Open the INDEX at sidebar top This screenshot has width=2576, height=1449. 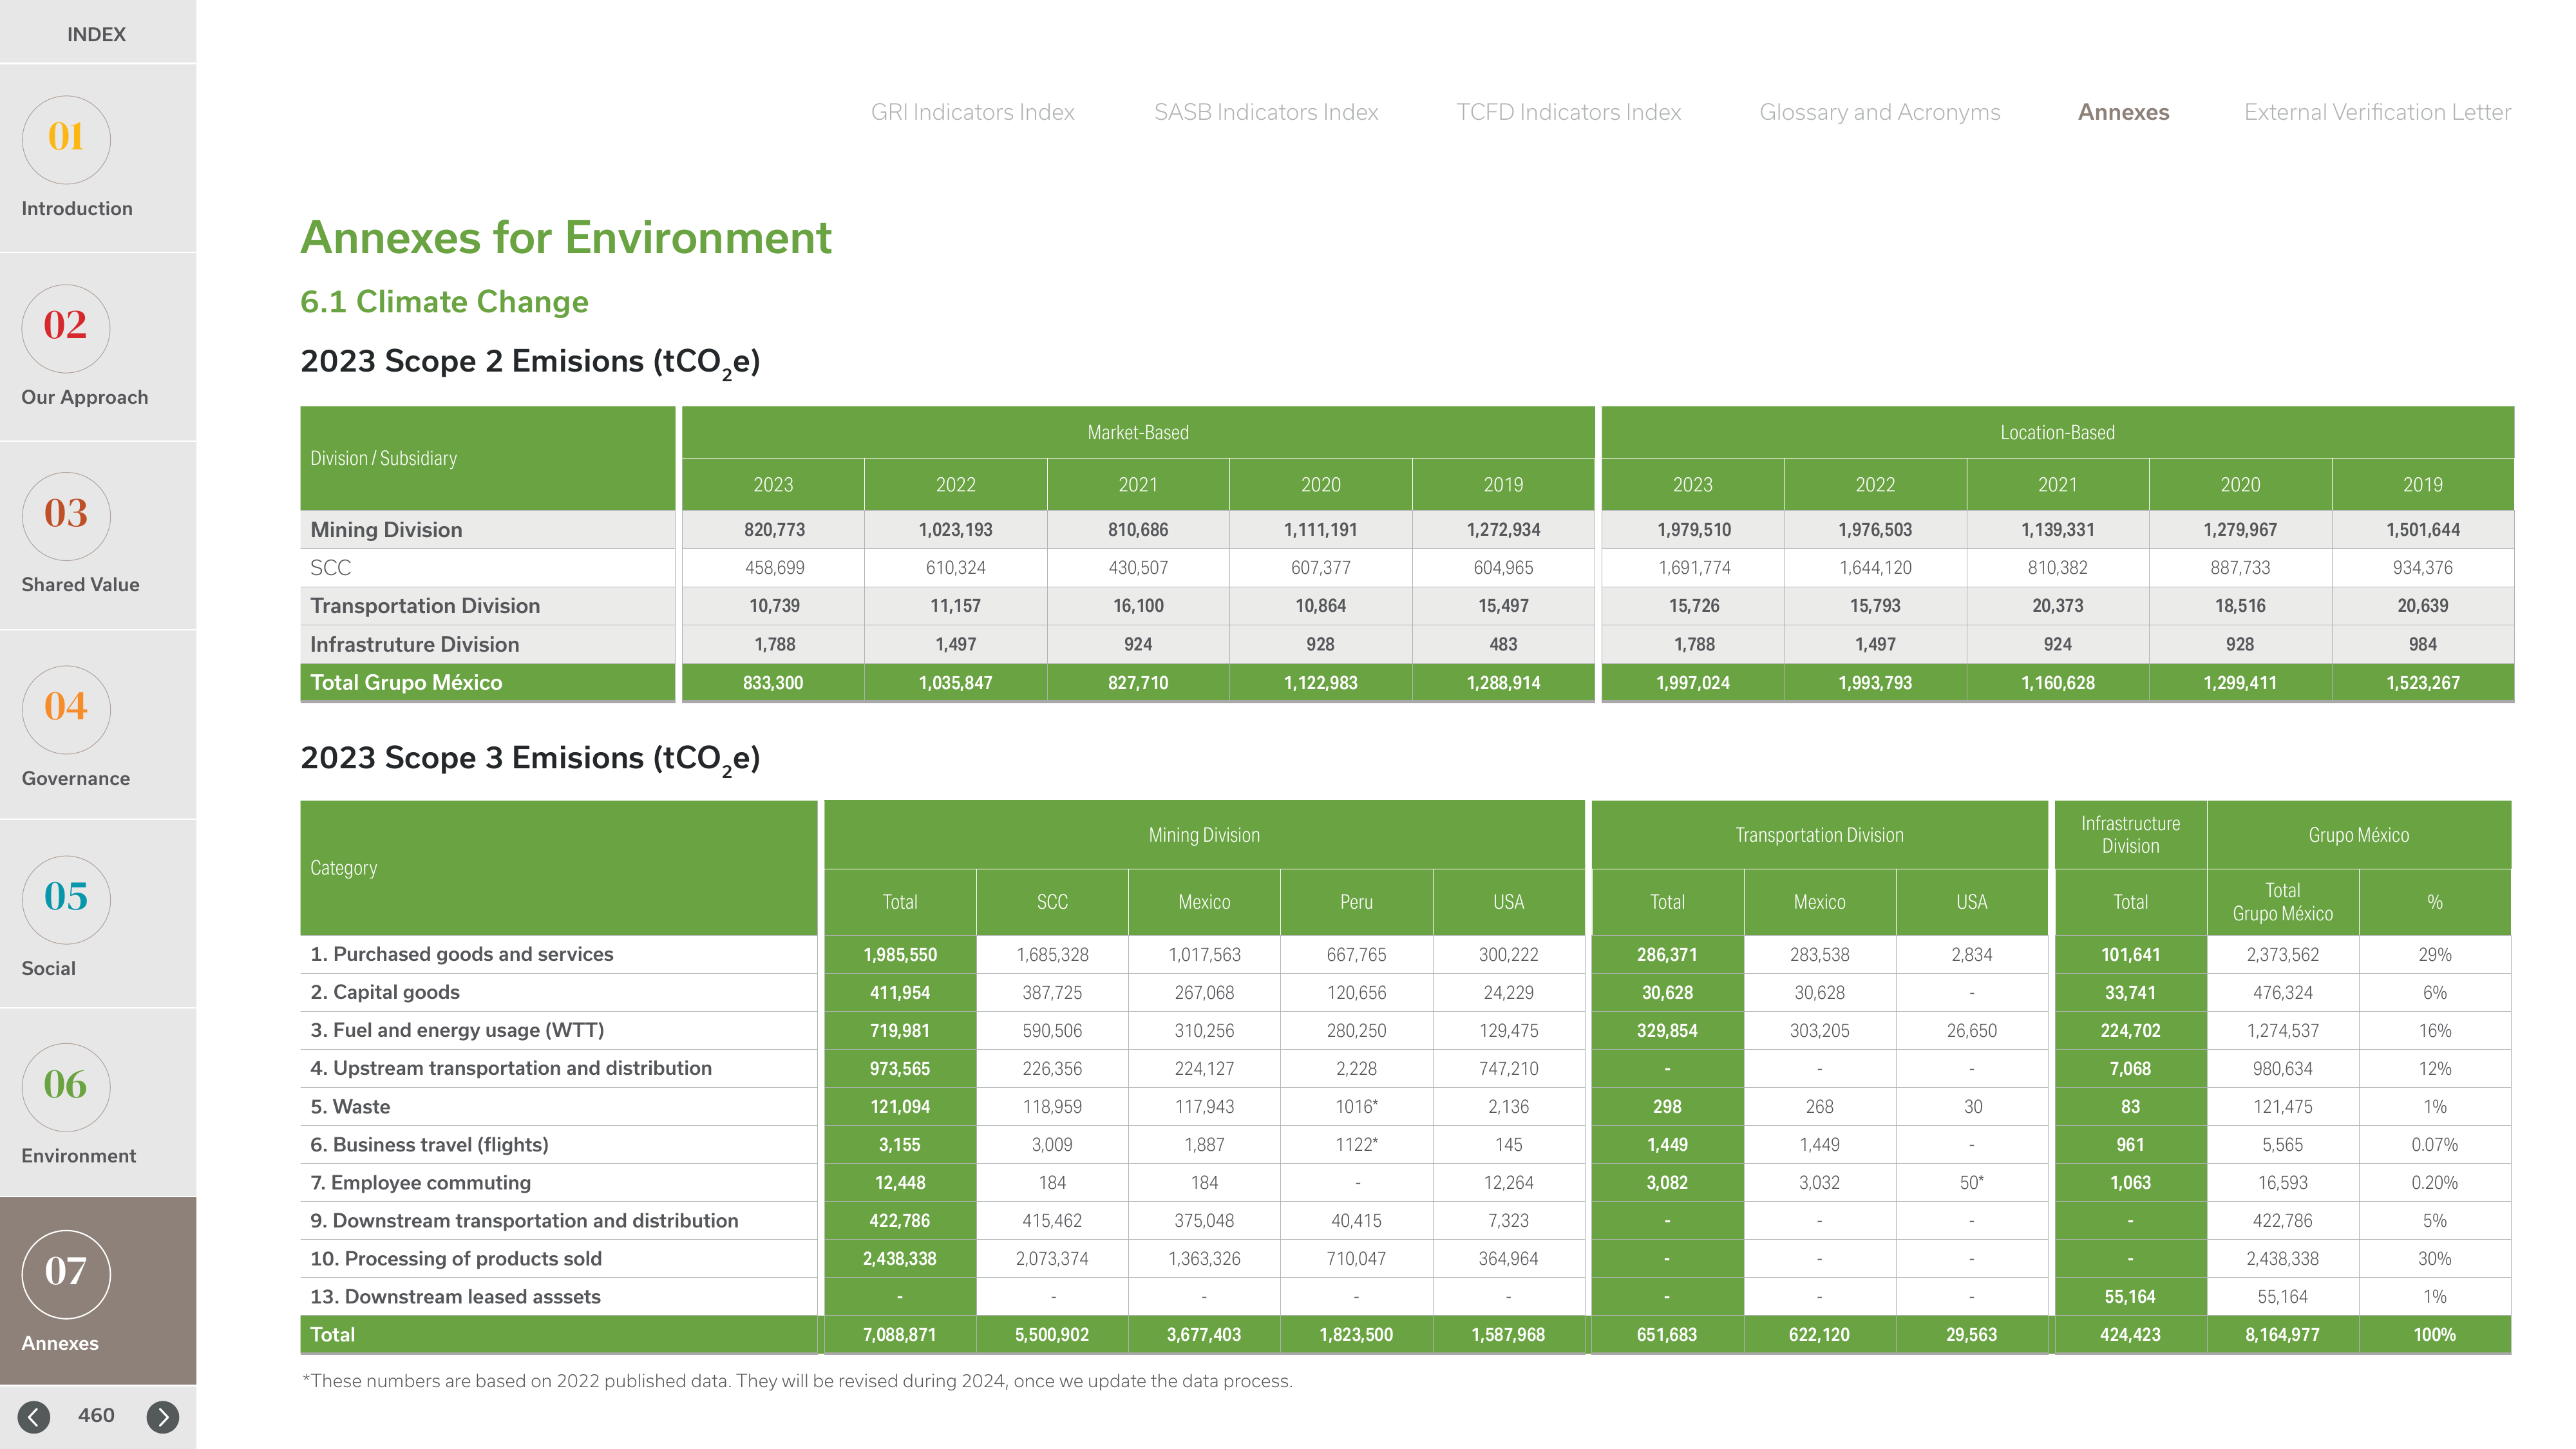pos(97,34)
